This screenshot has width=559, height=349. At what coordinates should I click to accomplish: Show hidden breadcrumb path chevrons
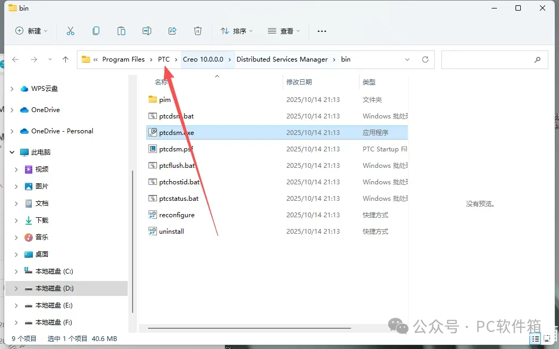(95, 59)
